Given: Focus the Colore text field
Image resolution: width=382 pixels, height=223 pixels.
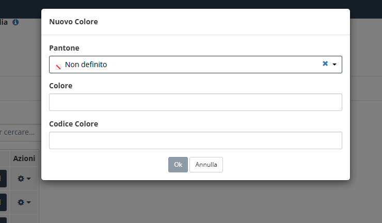Looking at the screenshot, I should (x=195, y=102).
